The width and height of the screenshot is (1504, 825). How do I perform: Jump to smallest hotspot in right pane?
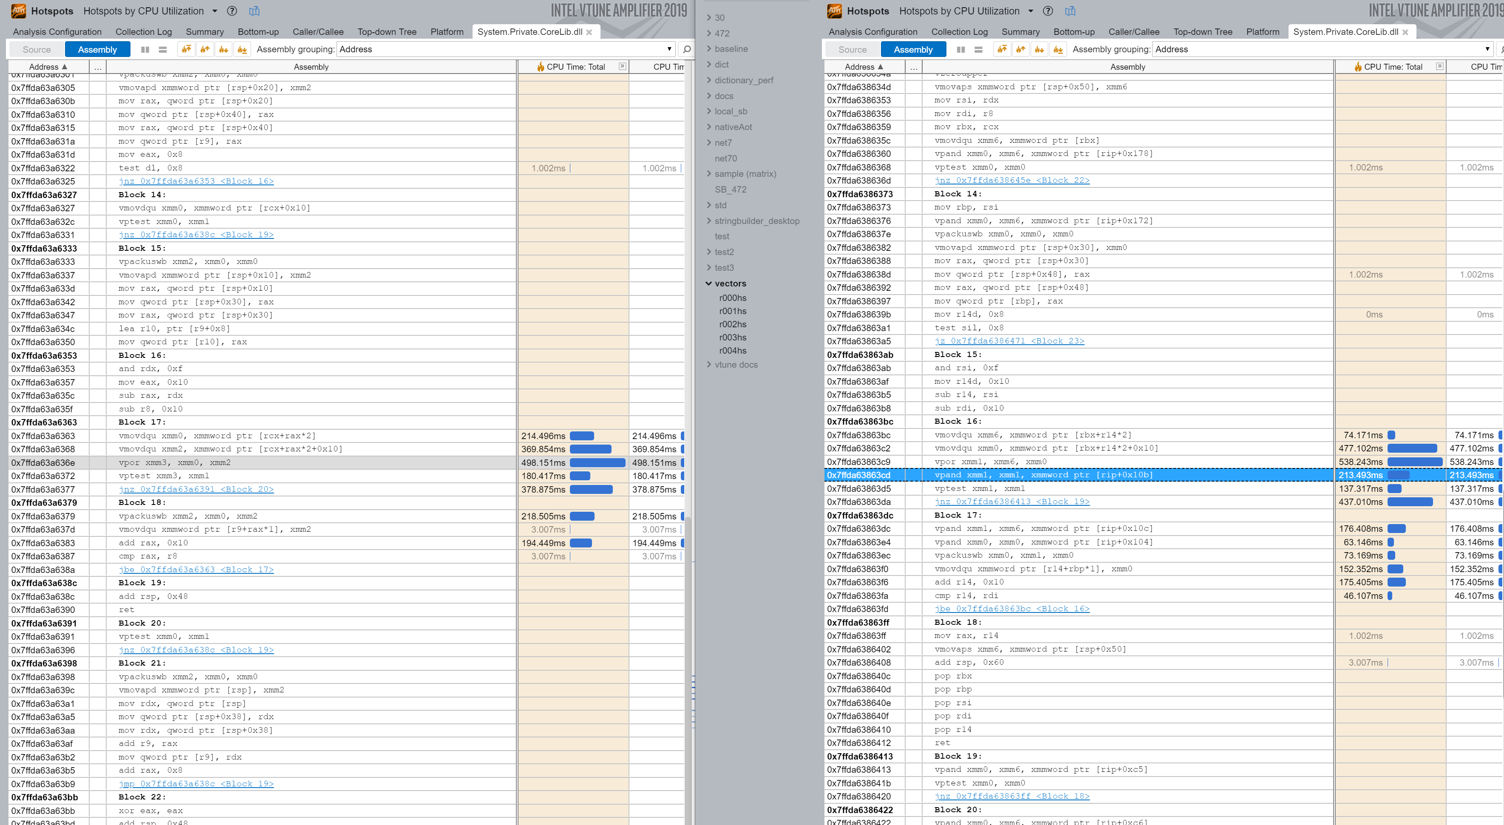pos(1058,50)
